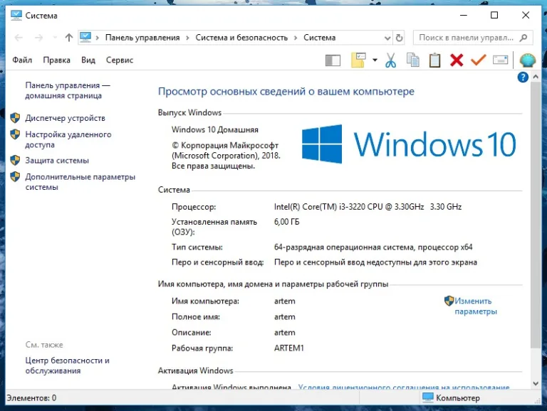Click the System window title icon
The height and width of the screenshot is (411, 547).
click(16, 16)
